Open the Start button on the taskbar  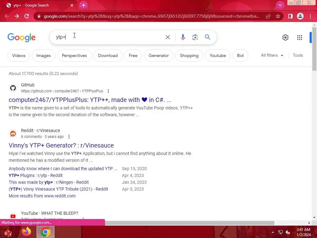[8, 232]
